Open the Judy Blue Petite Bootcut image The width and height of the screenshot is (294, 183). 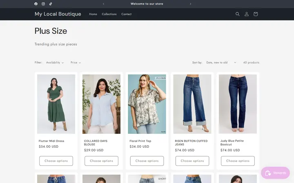[x=238, y=104]
